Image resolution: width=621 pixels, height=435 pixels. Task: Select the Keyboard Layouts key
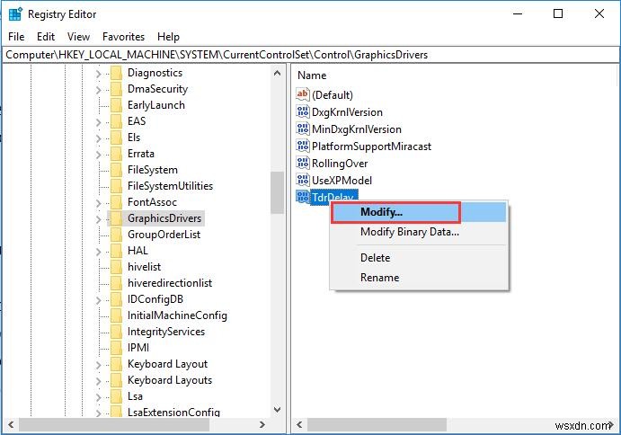coord(170,380)
